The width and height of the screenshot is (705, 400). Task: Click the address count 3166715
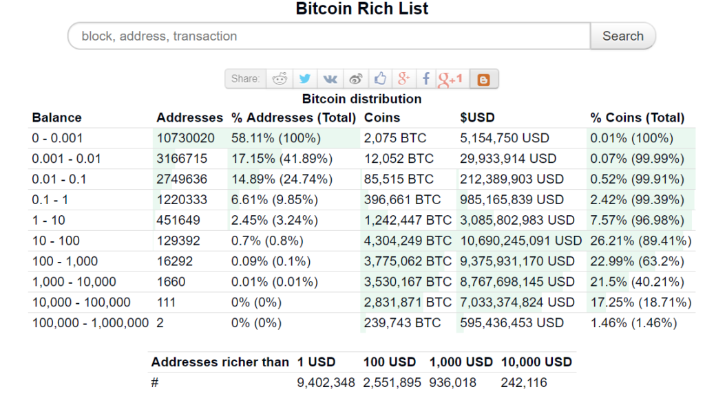[x=182, y=159]
